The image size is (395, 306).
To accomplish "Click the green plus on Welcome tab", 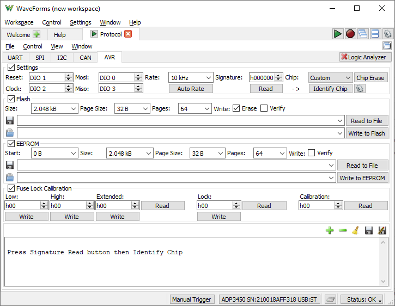I will [37, 34].
